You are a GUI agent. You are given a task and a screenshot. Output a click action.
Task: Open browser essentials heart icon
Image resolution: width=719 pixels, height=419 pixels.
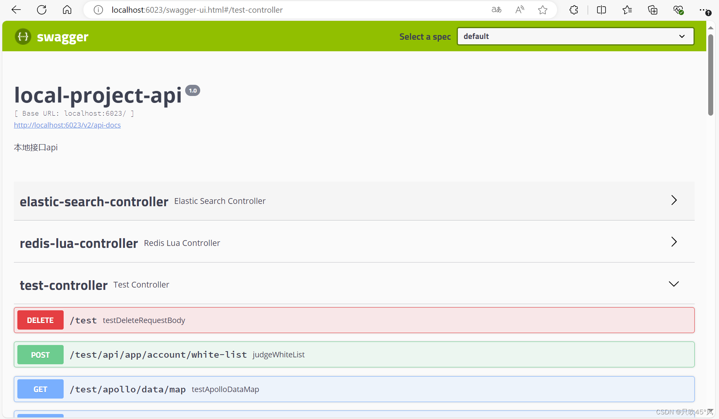(x=678, y=10)
